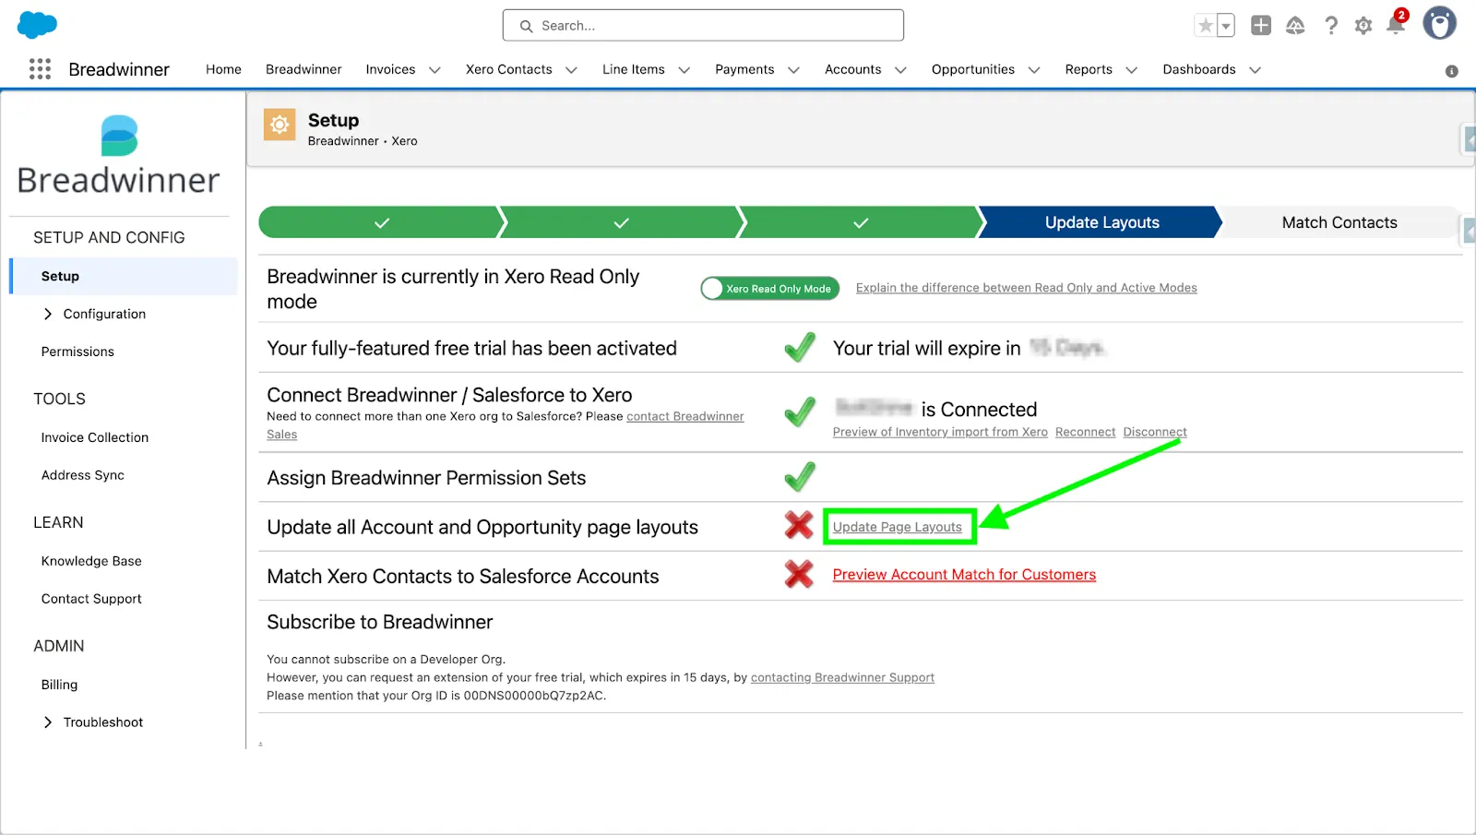The width and height of the screenshot is (1476, 835).
Task: Click Update Page Layouts link
Action: point(898,527)
